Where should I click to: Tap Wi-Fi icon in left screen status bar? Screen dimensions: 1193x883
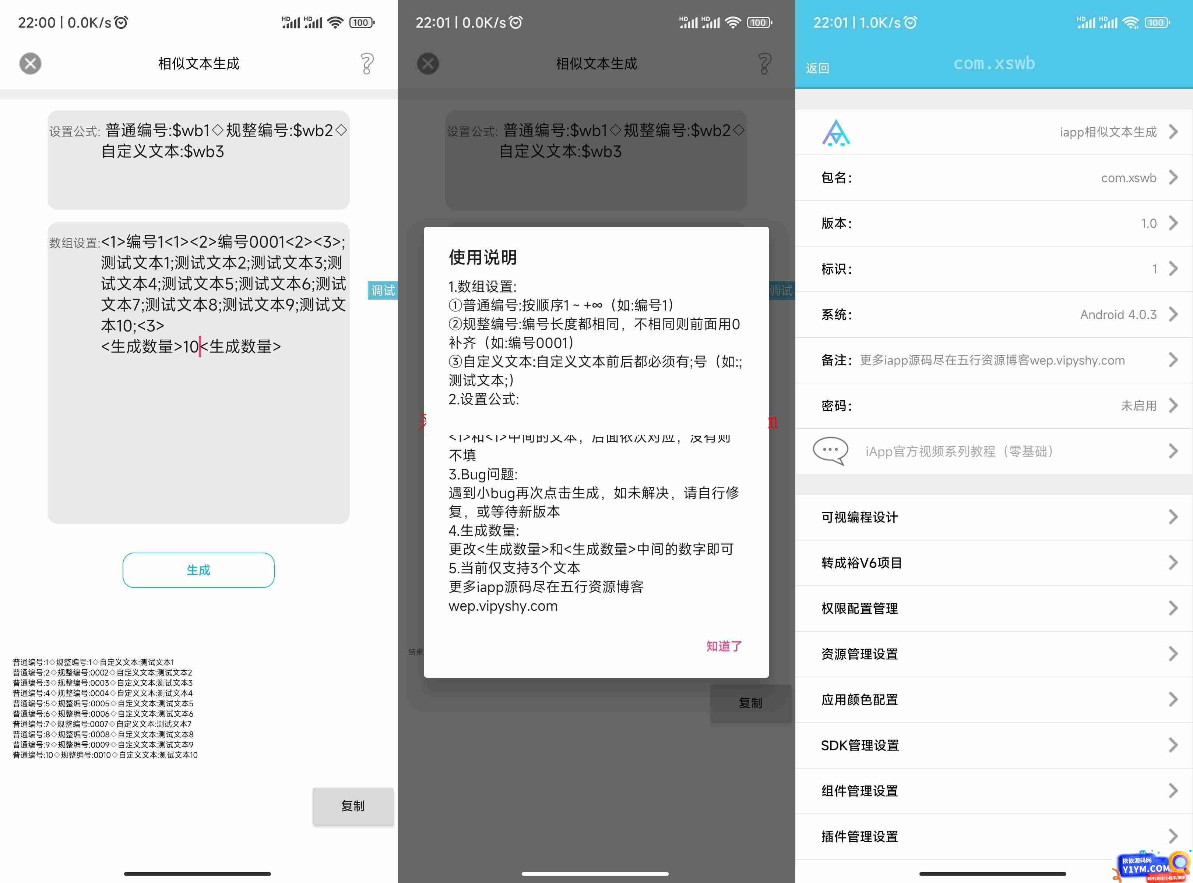[x=335, y=22]
